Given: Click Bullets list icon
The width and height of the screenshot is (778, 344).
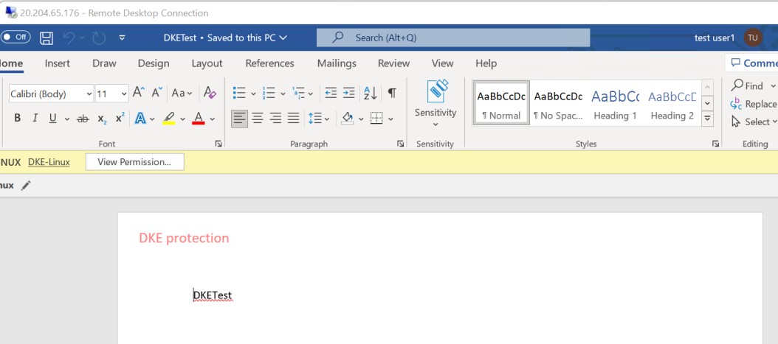Looking at the screenshot, I should tap(239, 93).
